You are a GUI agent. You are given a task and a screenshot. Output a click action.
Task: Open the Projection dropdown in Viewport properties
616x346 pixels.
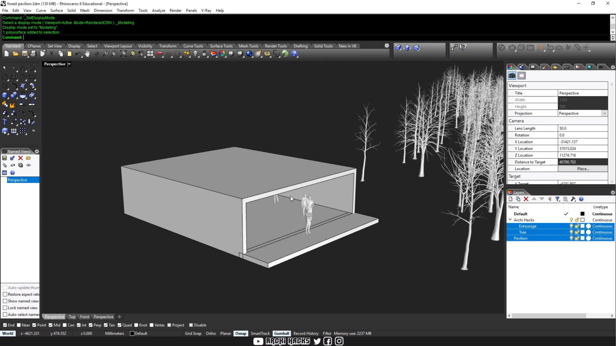[605, 113]
